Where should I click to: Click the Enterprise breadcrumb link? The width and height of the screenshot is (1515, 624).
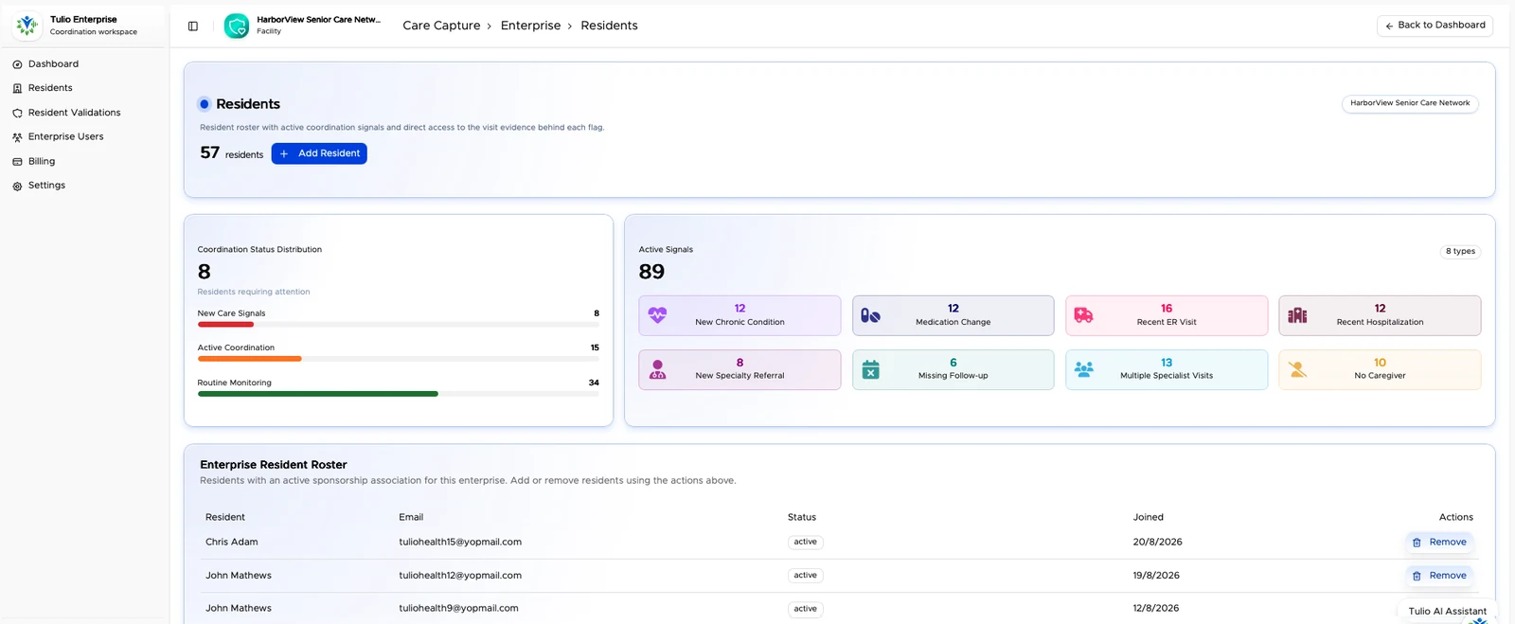pyautogui.click(x=530, y=26)
